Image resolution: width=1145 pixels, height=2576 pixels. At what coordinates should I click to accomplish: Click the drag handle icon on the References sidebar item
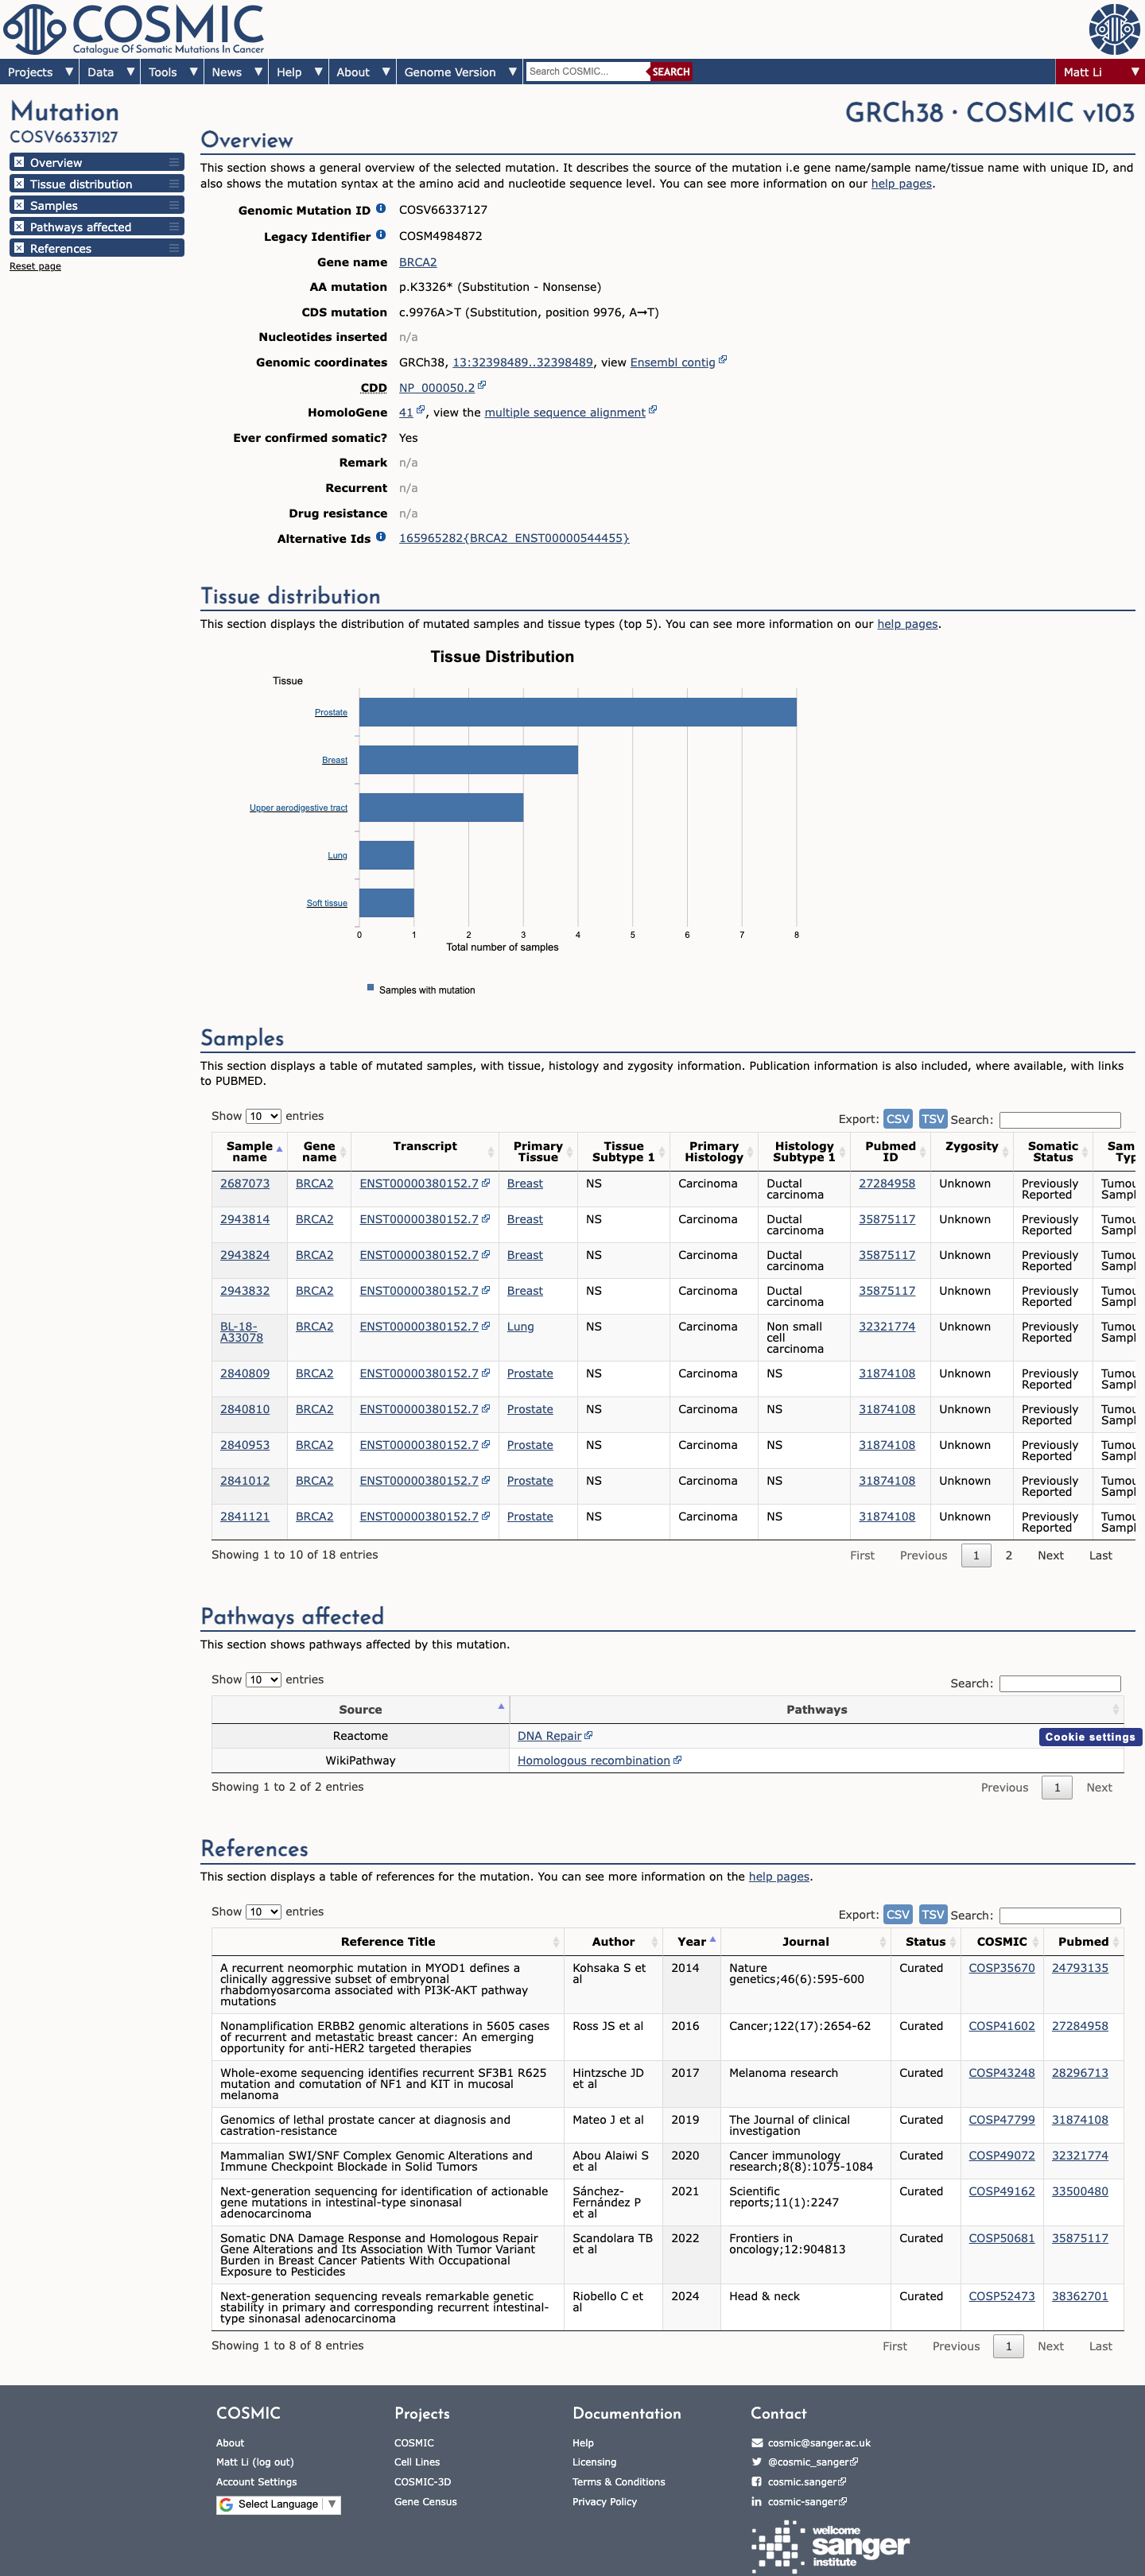click(174, 248)
